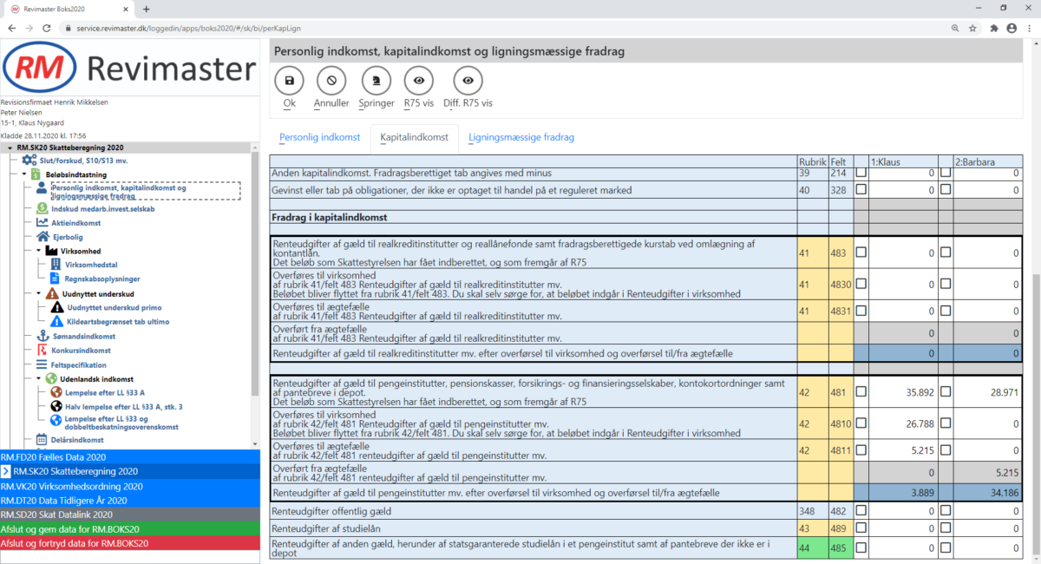Check Klaus checkbox for felt 483
The image size is (1041, 564).
point(861,252)
